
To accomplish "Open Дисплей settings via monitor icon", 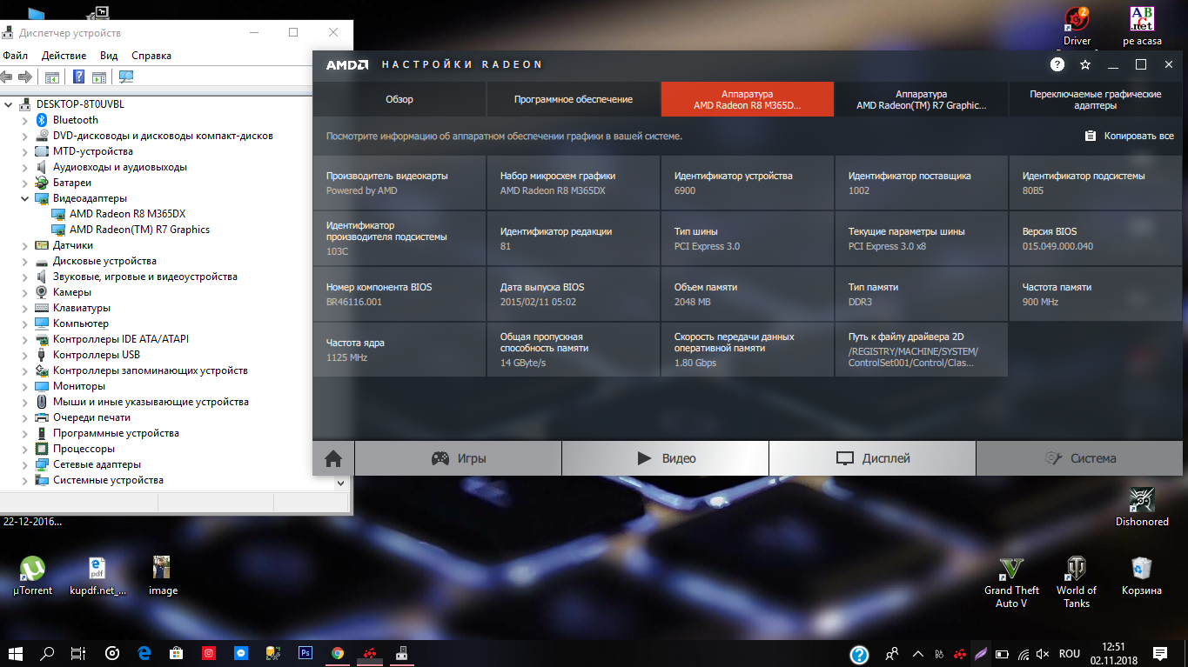I will [872, 458].
